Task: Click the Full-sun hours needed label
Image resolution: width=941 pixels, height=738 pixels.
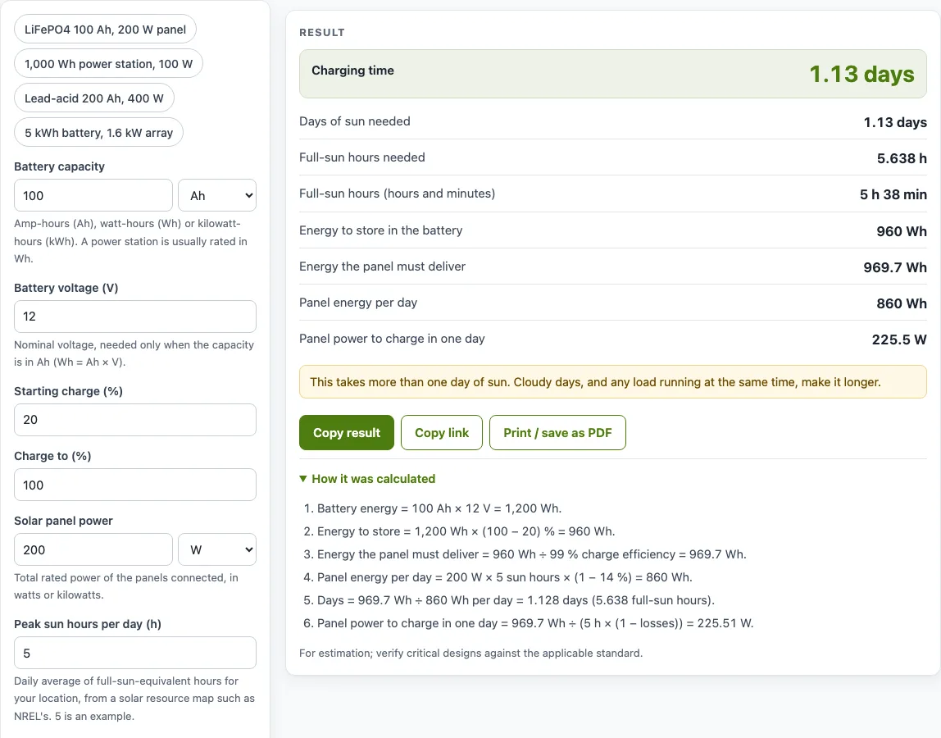Action: [x=361, y=157]
